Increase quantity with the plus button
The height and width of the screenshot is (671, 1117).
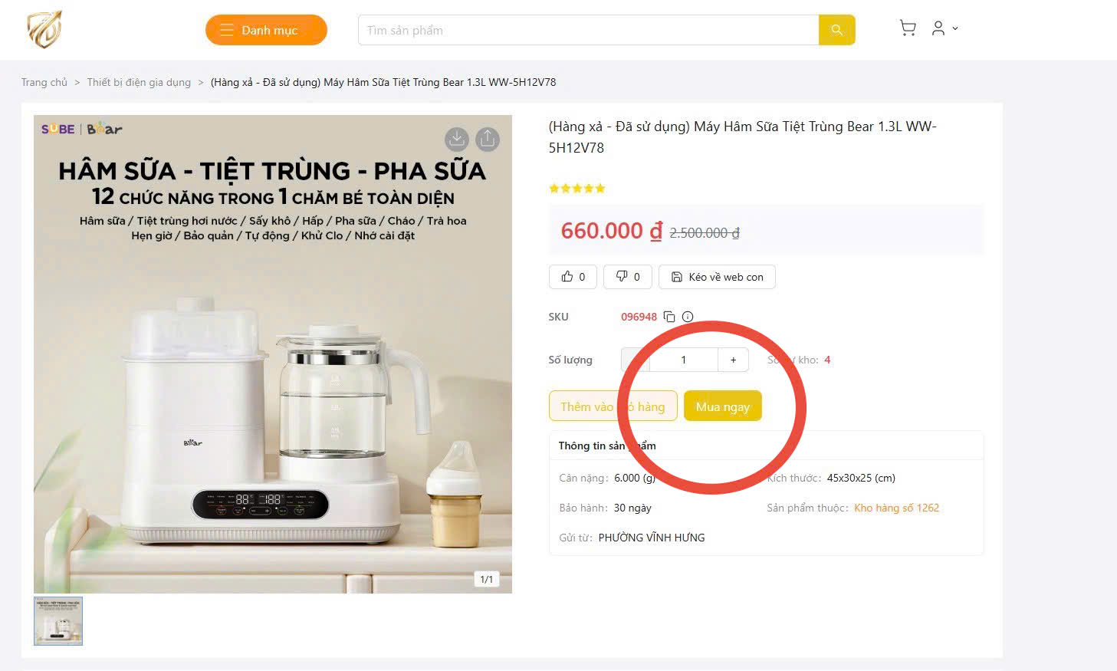click(733, 360)
